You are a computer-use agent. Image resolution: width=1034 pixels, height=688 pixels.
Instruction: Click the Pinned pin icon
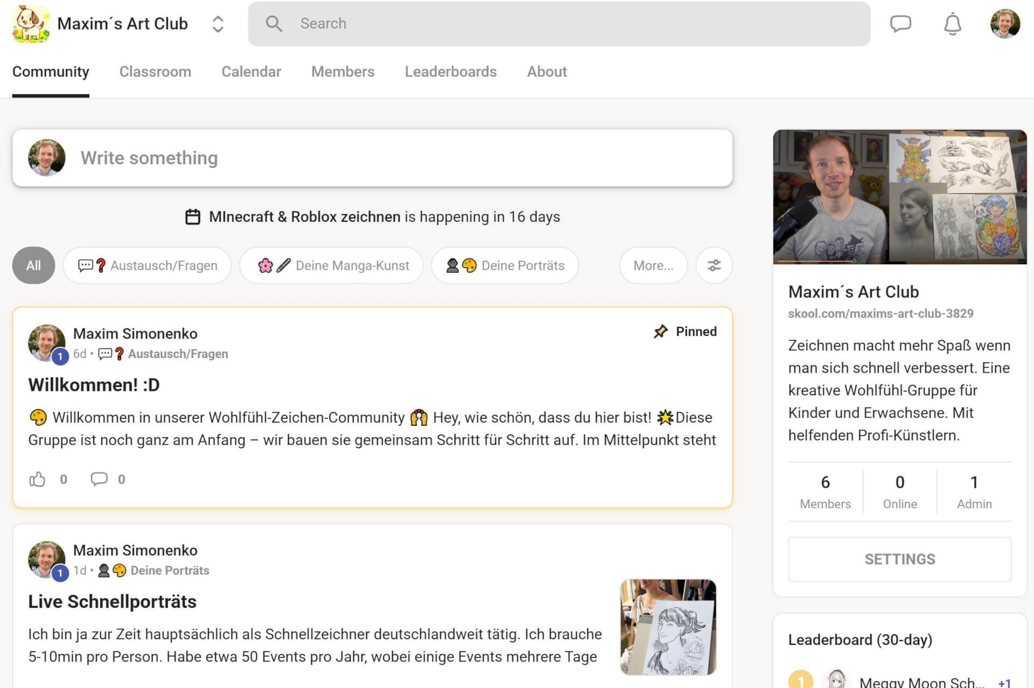click(660, 331)
